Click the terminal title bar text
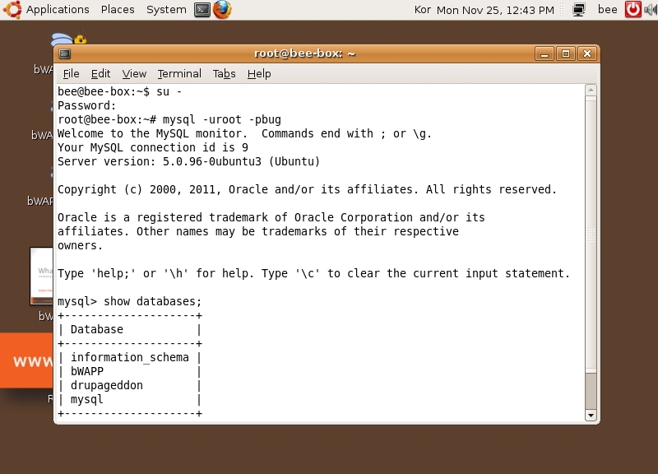 point(304,53)
